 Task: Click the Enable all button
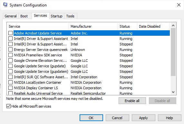pos(132,101)
